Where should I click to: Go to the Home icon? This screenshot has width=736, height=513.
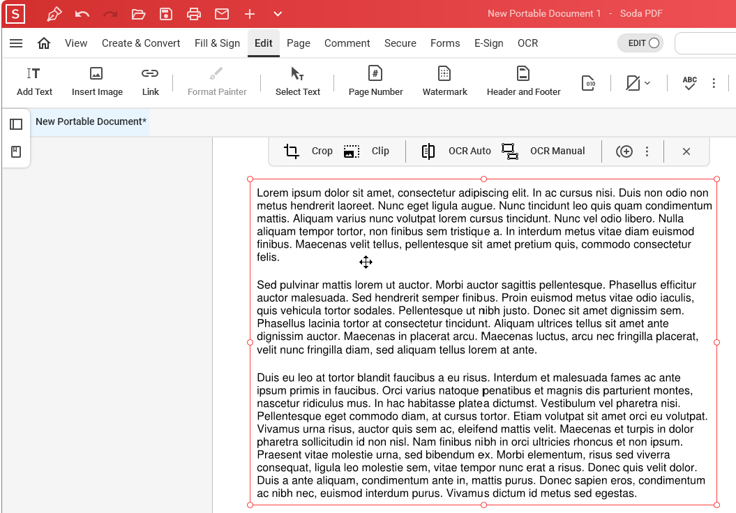point(44,43)
